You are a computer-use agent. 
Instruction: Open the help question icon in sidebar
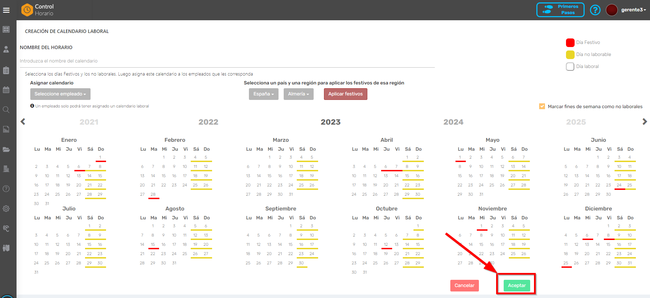tap(6, 189)
